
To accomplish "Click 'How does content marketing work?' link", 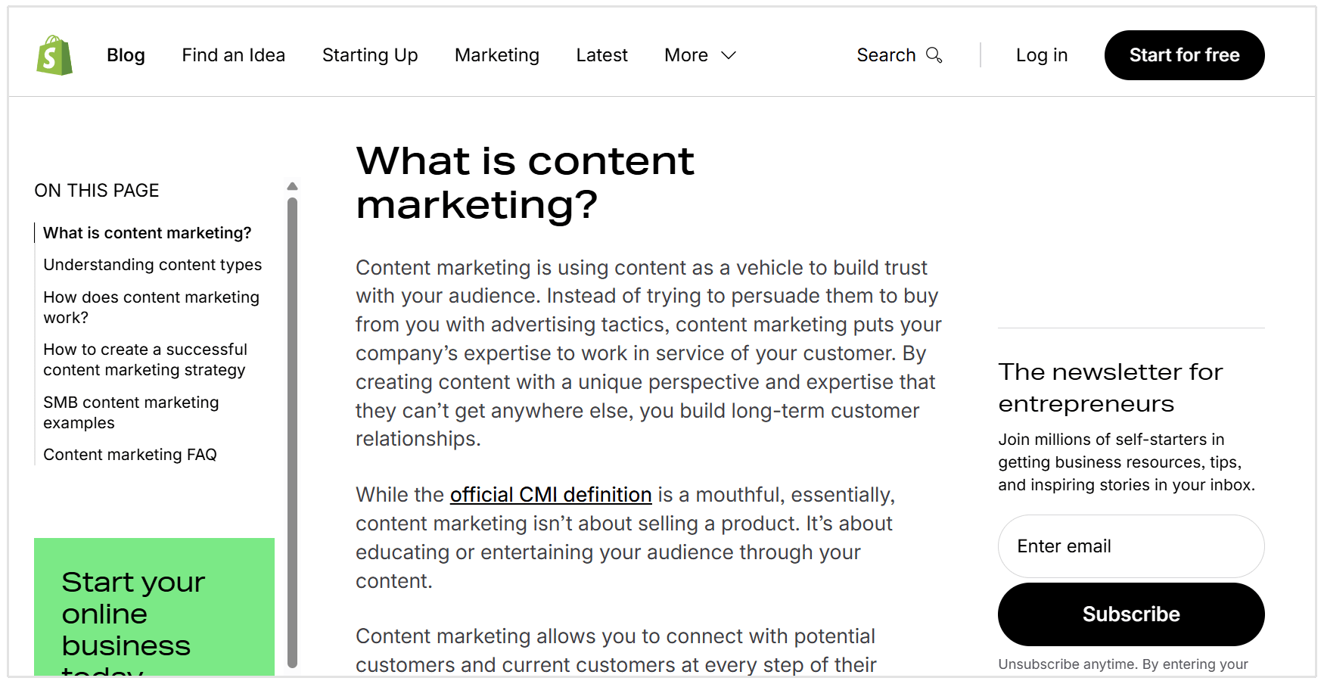I will point(151,307).
